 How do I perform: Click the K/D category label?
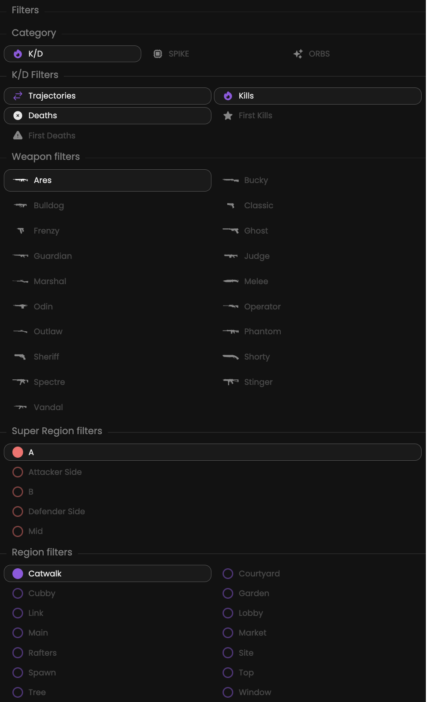(36, 54)
